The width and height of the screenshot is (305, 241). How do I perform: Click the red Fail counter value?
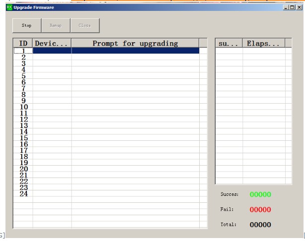point(260,210)
